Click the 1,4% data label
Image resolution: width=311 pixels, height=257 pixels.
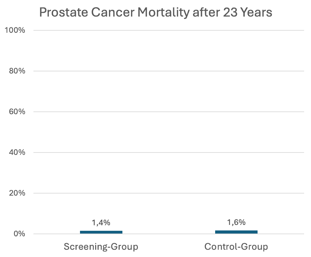(101, 223)
